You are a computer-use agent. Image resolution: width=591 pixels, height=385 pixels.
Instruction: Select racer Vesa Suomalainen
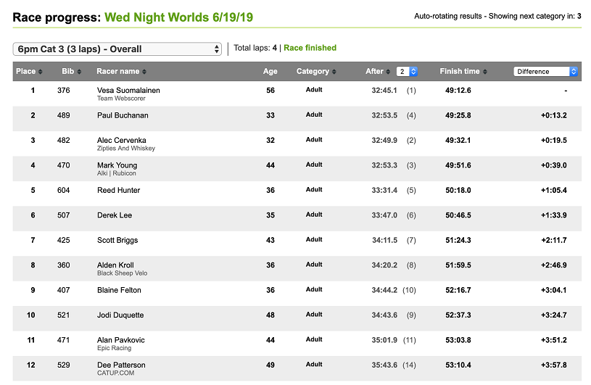pyautogui.click(x=128, y=91)
